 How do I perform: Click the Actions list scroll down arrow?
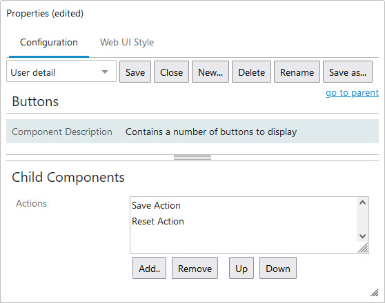pyautogui.click(x=362, y=236)
